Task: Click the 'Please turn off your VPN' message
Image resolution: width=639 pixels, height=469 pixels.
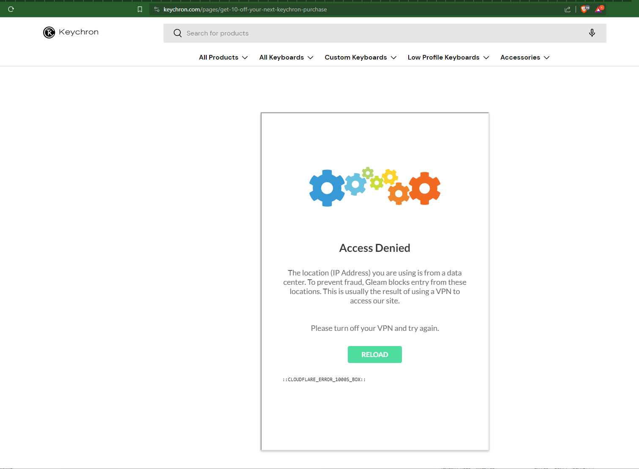Action: [x=375, y=328]
